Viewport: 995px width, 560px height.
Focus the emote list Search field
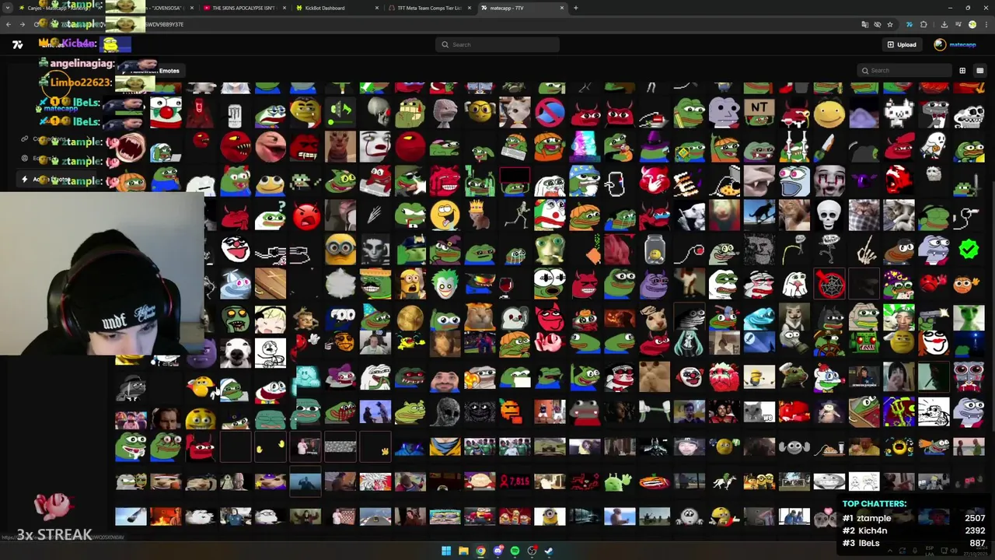pyautogui.click(x=904, y=70)
